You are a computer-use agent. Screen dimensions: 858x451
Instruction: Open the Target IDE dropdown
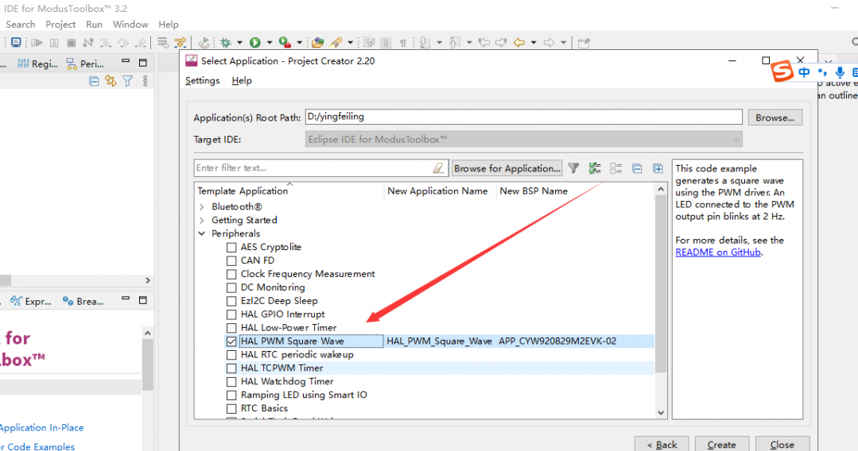tap(524, 140)
